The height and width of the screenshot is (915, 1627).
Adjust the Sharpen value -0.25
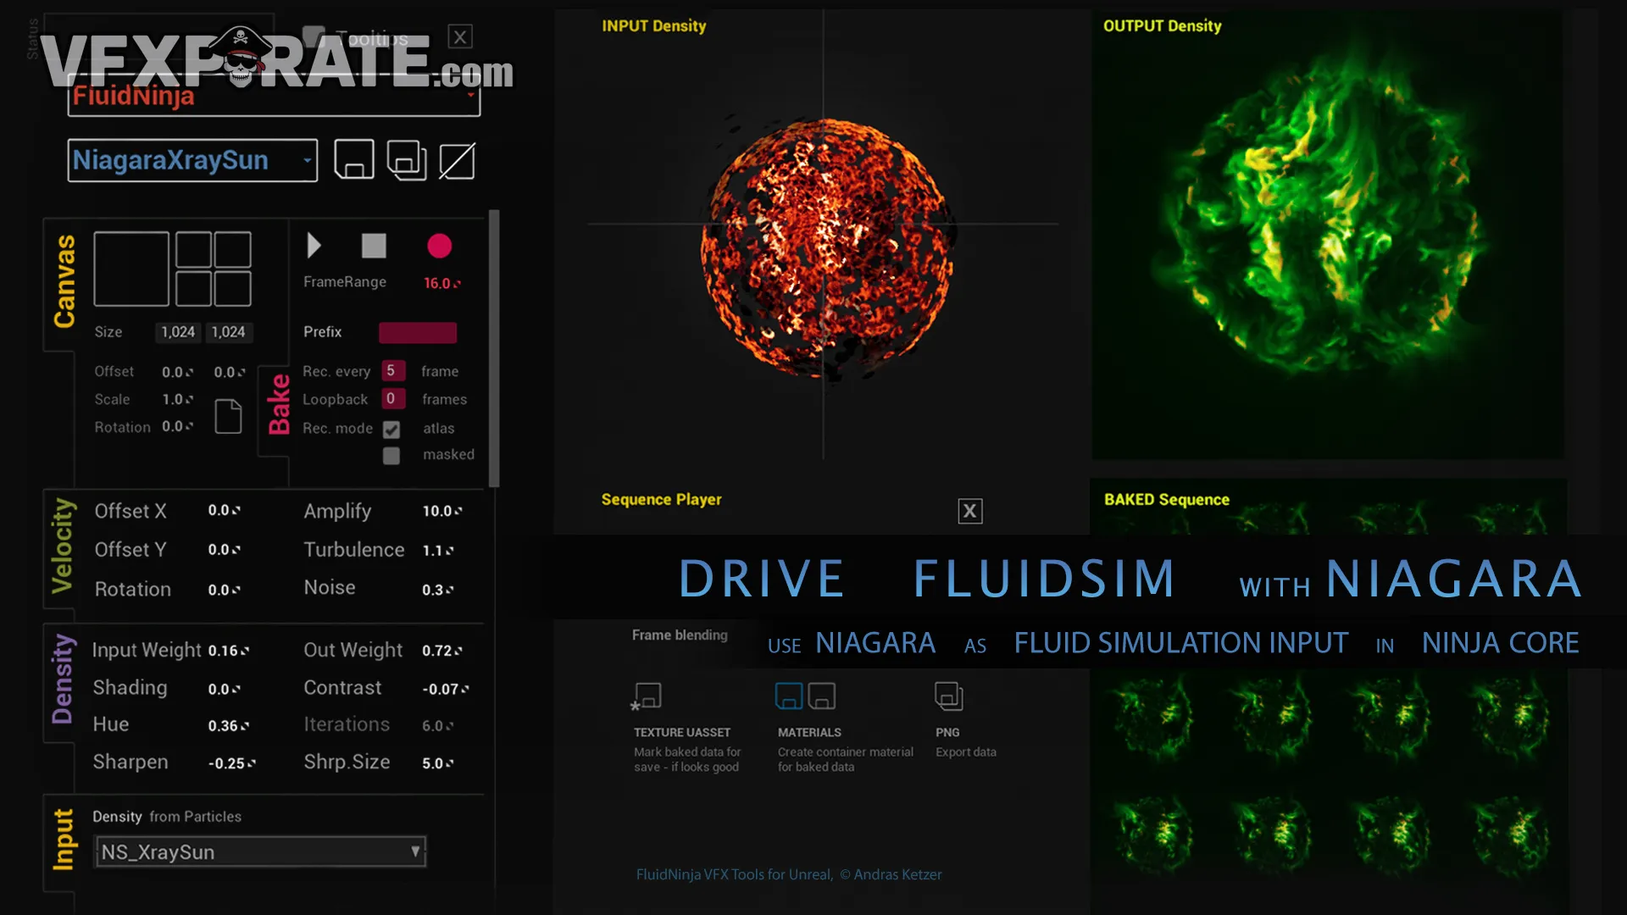pos(232,763)
